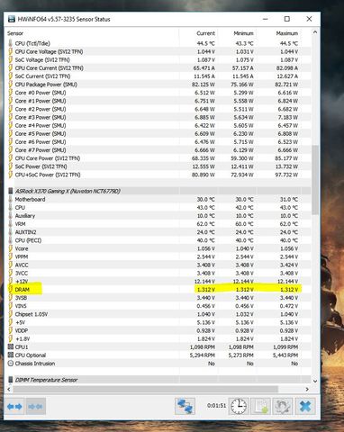Image resolution: width=344 pixels, height=432 pixels.
Task: Click horizontal scrollbar left arrow
Action: click(x=9, y=389)
